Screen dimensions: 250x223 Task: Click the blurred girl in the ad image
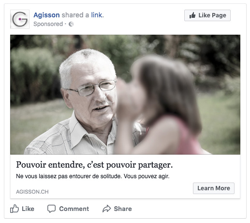[x=161, y=105]
